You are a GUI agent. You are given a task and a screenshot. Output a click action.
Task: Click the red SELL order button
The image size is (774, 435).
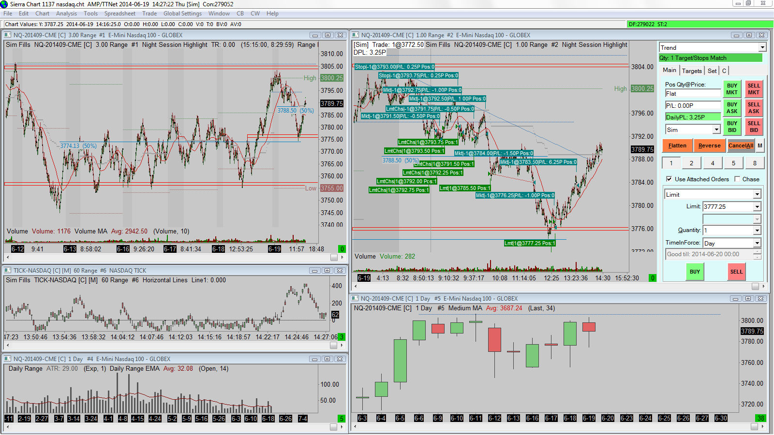tap(736, 272)
